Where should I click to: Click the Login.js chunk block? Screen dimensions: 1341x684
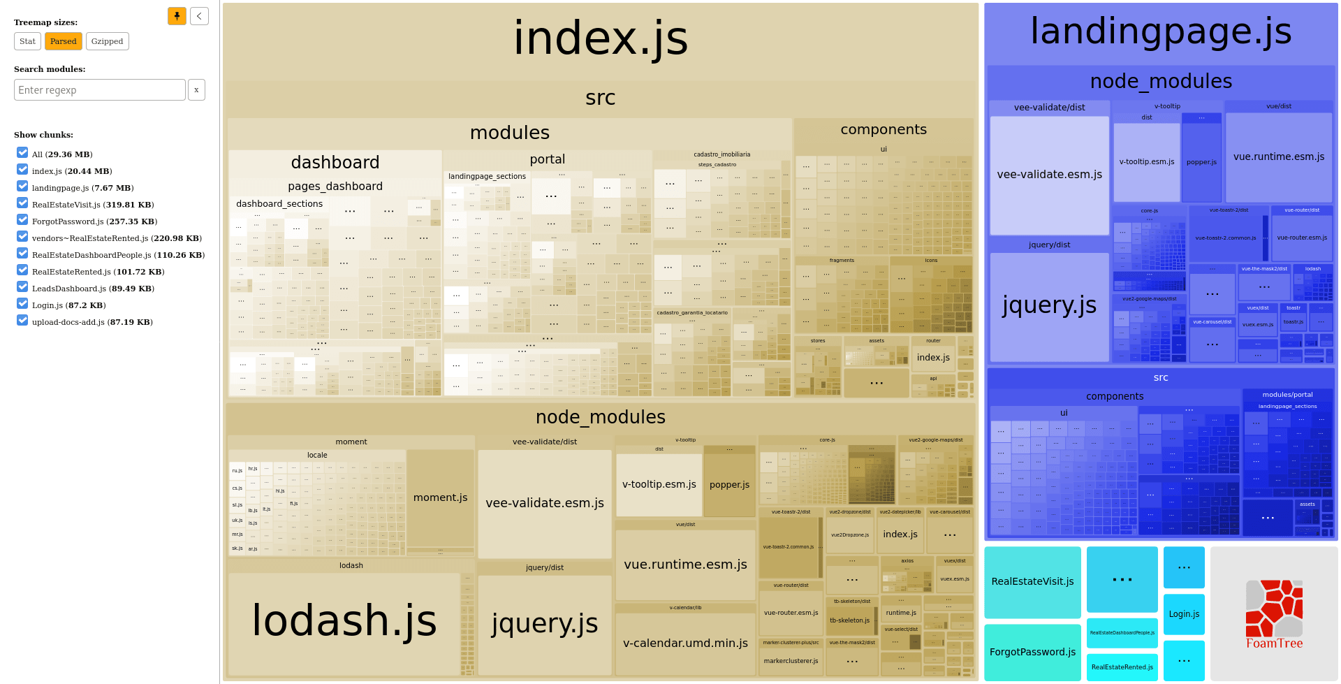[x=1184, y=614]
